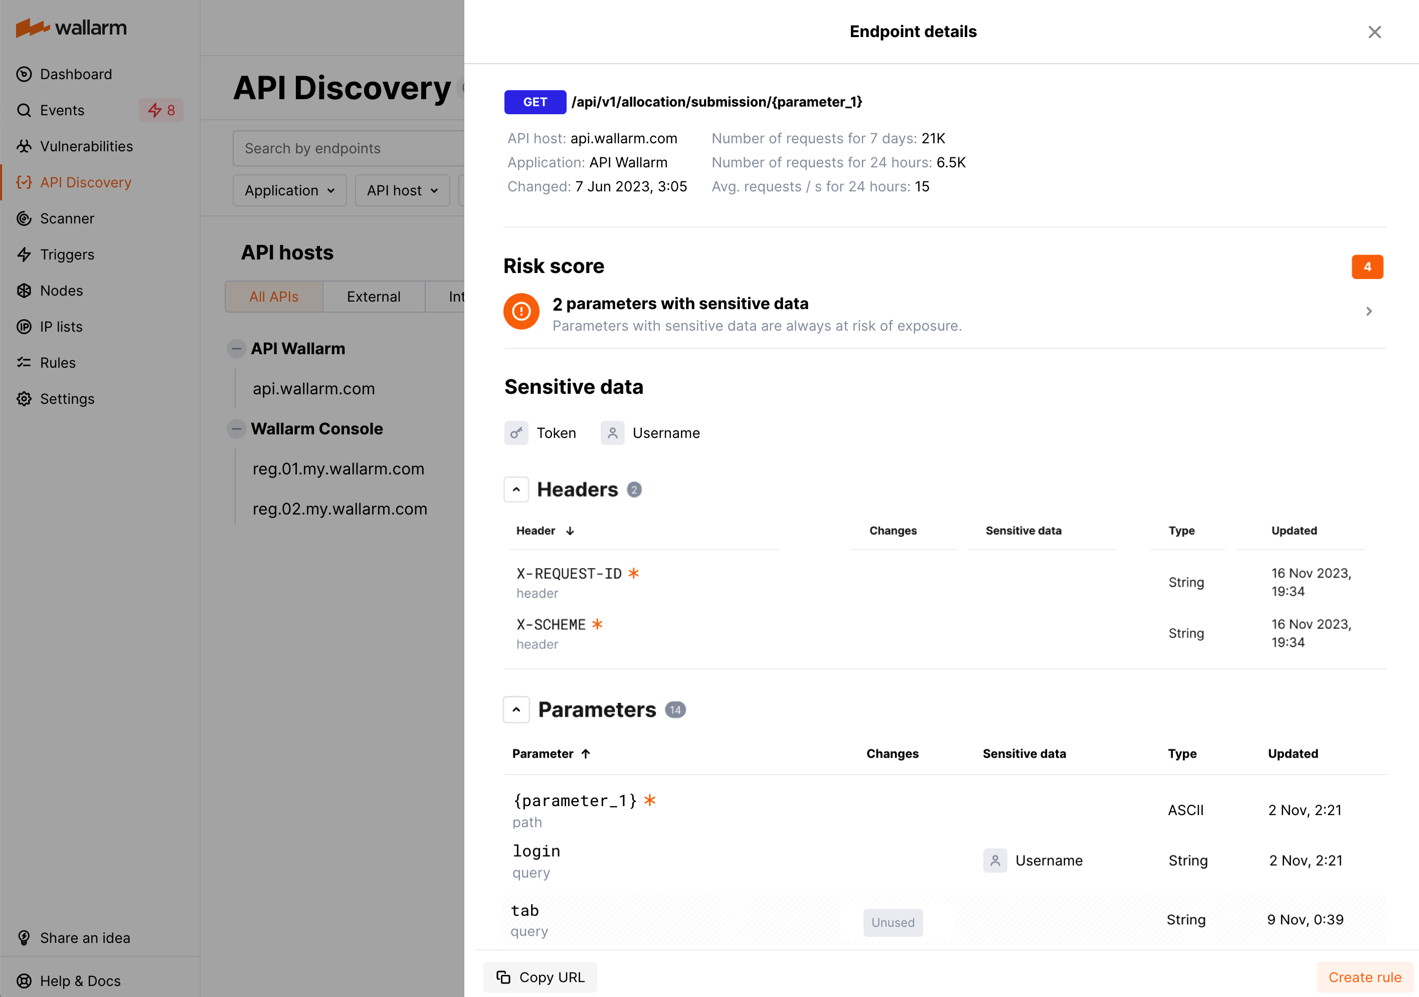This screenshot has height=997, width=1419.
Task: Click the Copy URL button
Action: [x=540, y=977]
